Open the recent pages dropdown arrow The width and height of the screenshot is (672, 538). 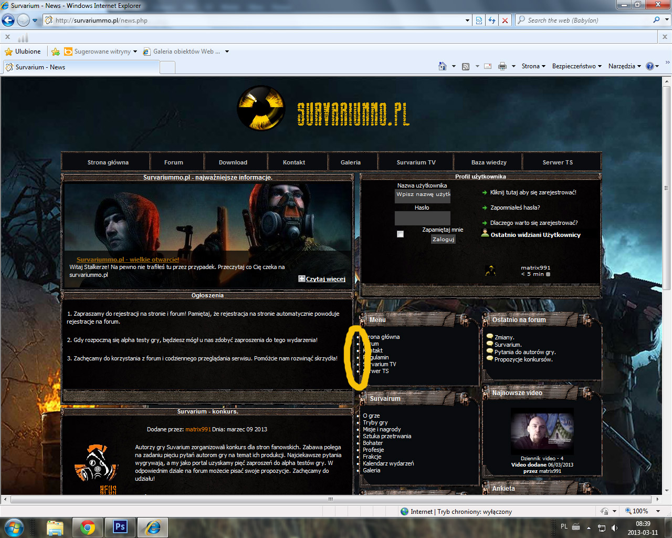[x=35, y=20]
